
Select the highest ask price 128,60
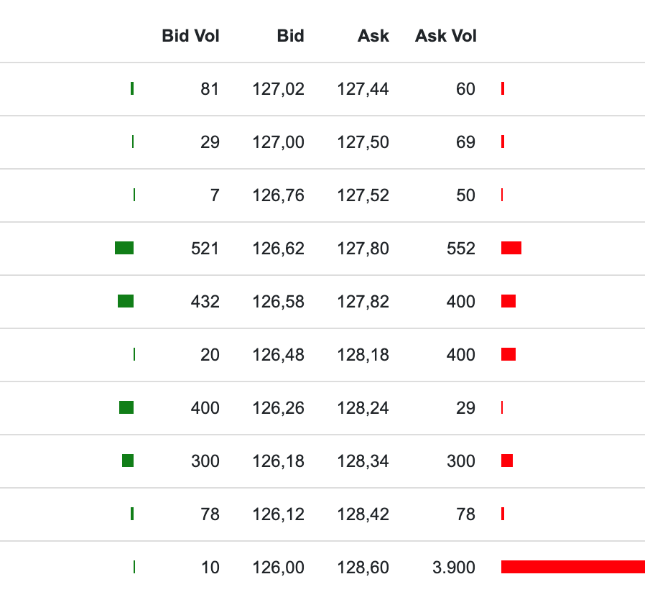click(x=363, y=568)
